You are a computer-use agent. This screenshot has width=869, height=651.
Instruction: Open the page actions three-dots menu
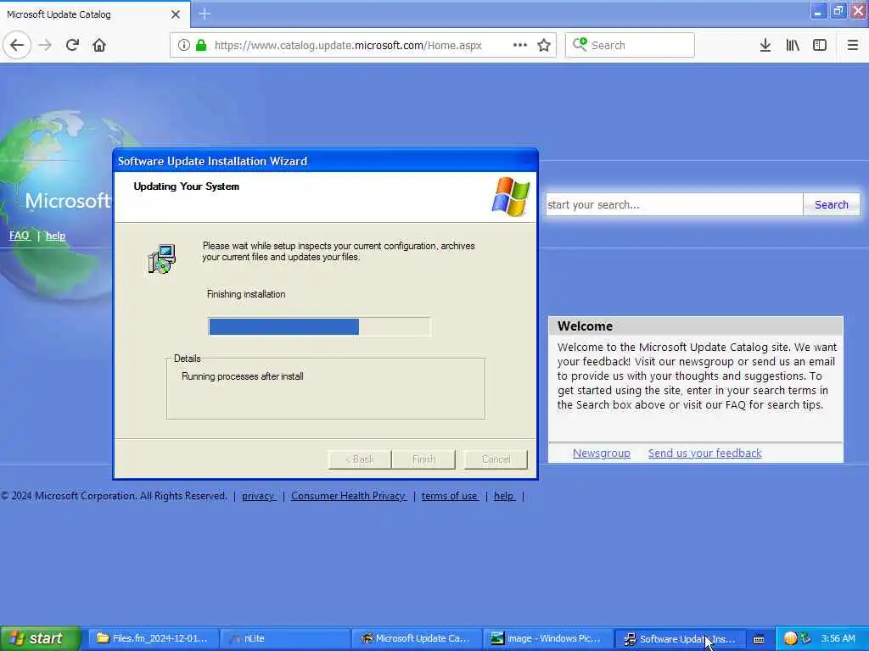coord(520,45)
